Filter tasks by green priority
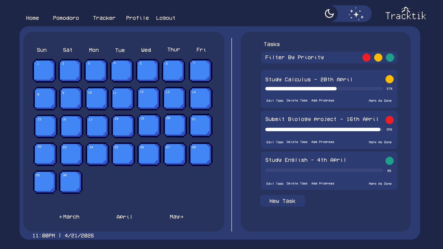The image size is (443, 249). (x=390, y=58)
